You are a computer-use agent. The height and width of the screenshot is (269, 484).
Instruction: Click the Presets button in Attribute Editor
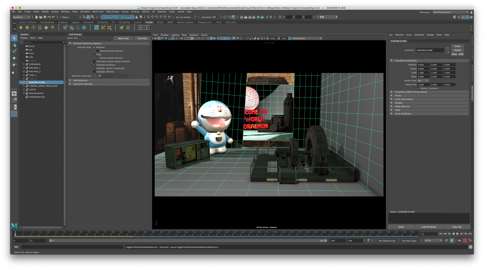[457, 50]
